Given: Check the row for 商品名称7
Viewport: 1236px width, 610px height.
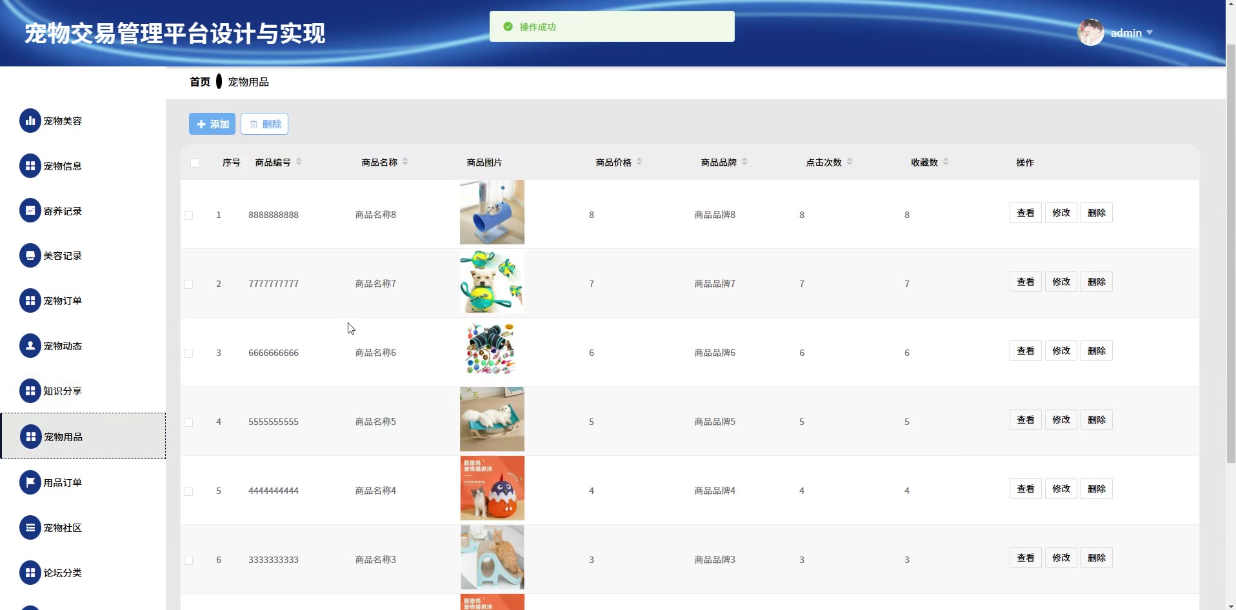Looking at the screenshot, I should (188, 284).
